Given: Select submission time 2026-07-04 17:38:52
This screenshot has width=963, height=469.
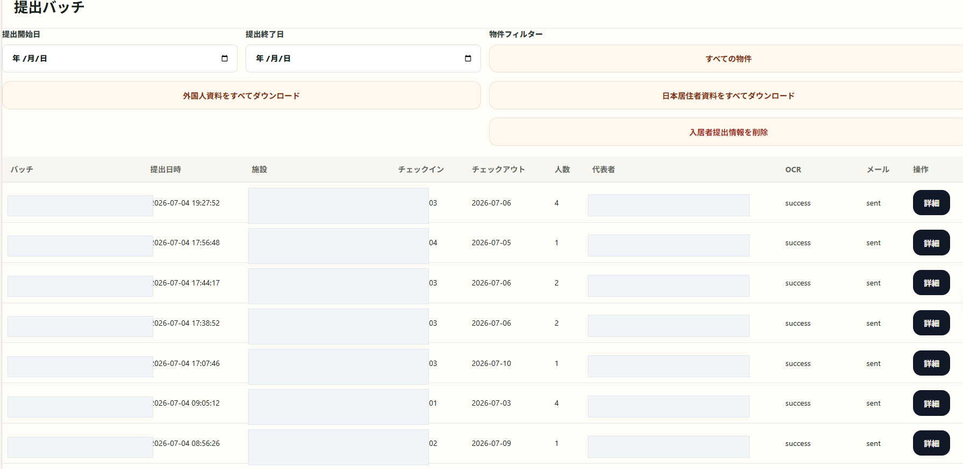Looking at the screenshot, I should click(186, 323).
